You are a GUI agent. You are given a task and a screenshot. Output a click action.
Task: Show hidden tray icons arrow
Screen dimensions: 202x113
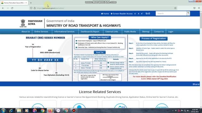pyautogui.click(x=173, y=110)
